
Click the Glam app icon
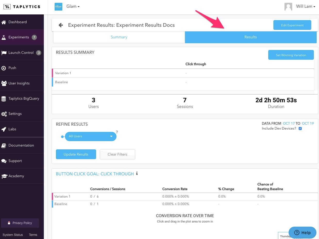tap(58, 6)
